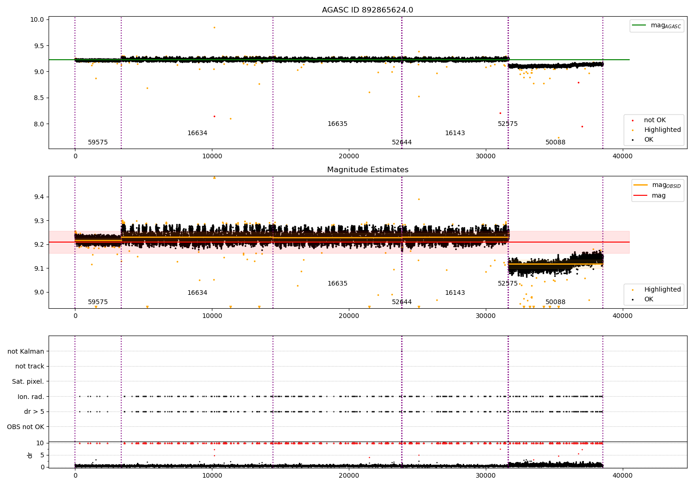Click the '9.2' y-axis tick of middle plot

tap(39, 245)
